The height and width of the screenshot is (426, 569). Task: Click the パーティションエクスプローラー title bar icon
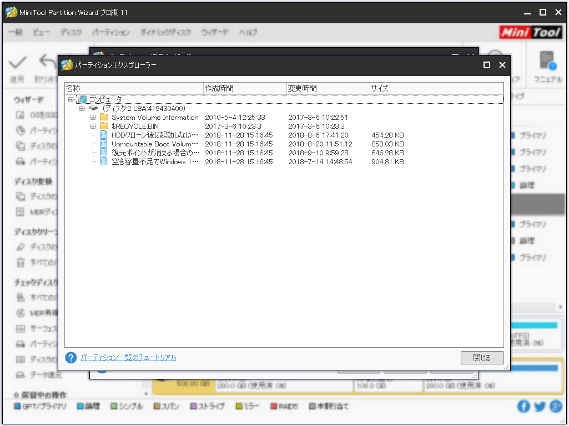click(67, 65)
